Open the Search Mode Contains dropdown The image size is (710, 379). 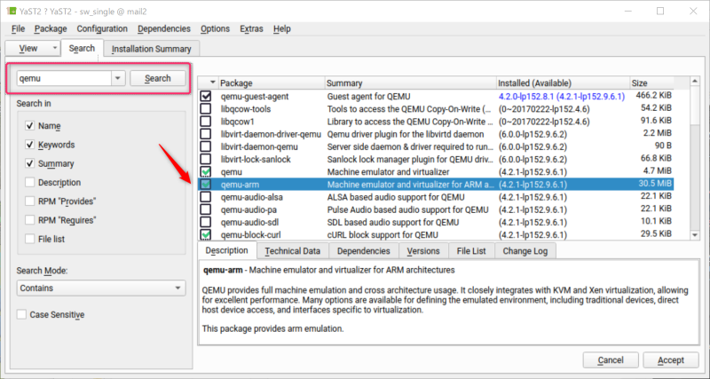(101, 288)
